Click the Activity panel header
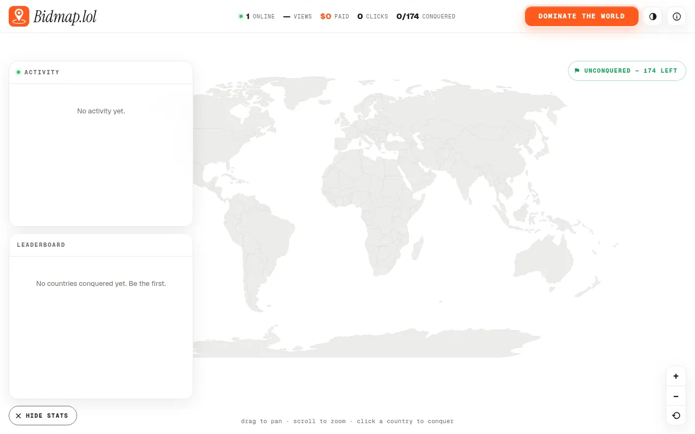This screenshot has width=695, height=434. 101,72
